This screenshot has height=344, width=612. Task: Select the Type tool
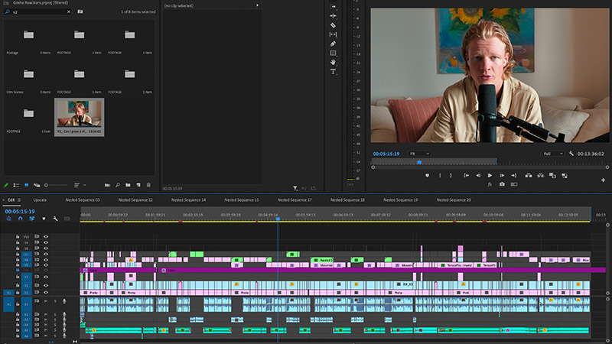pyautogui.click(x=333, y=71)
